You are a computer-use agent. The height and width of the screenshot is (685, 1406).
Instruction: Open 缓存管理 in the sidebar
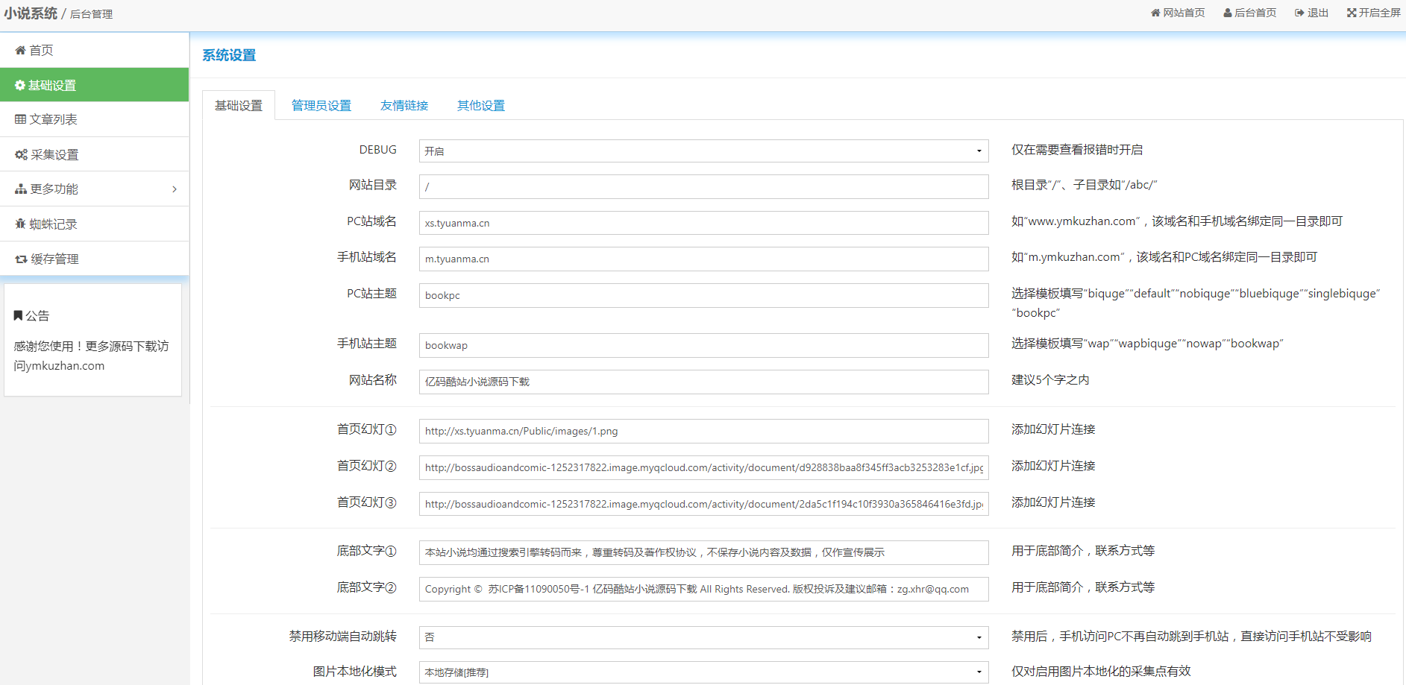click(x=94, y=259)
